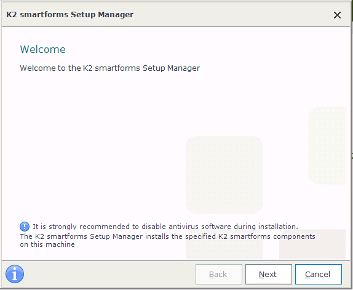Click the 'Welcome to the K2 smartforms' sentence

109,68
